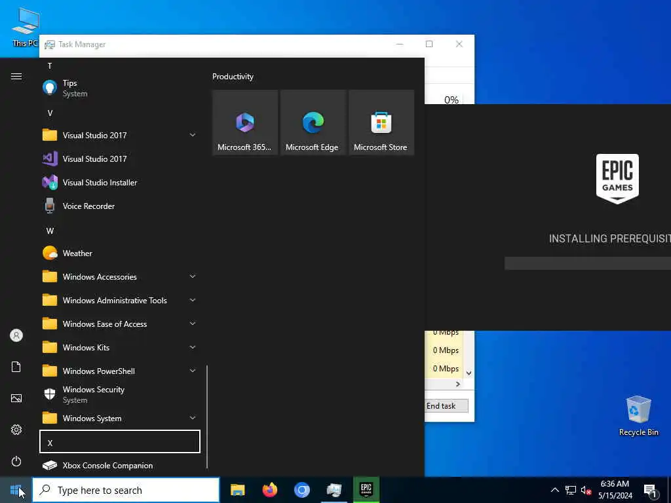Open Microsoft Edge tile

click(313, 122)
